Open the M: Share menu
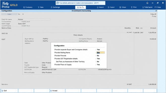This screenshot has height=93, width=166. tap(123, 7)
